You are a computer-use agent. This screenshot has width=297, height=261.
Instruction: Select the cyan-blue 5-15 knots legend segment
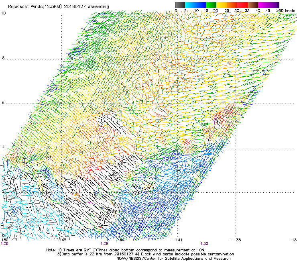point(195,5)
